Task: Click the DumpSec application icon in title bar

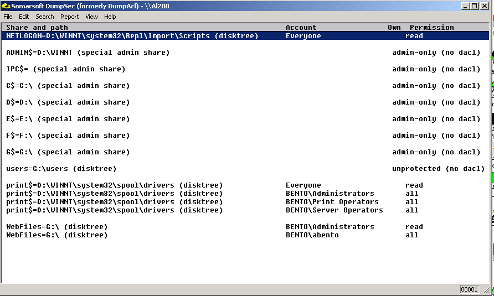Action: (6, 6)
